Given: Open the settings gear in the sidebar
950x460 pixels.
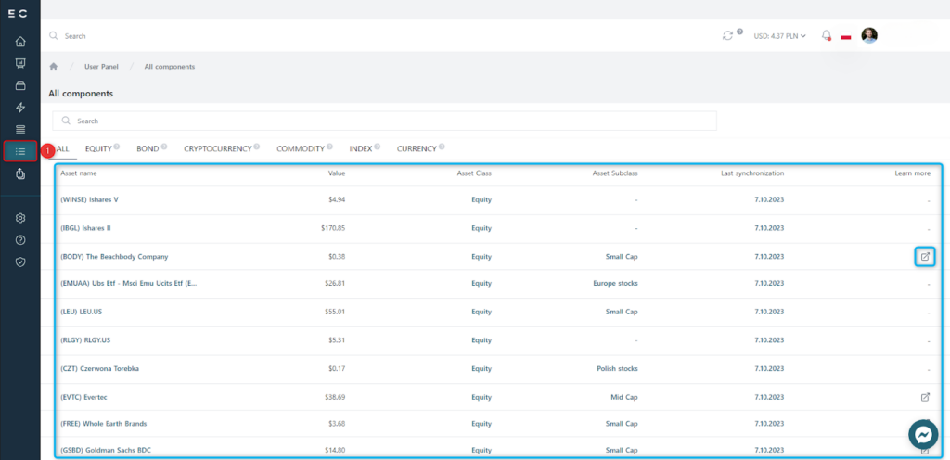Looking at the screenshot, I should (20, 218).
